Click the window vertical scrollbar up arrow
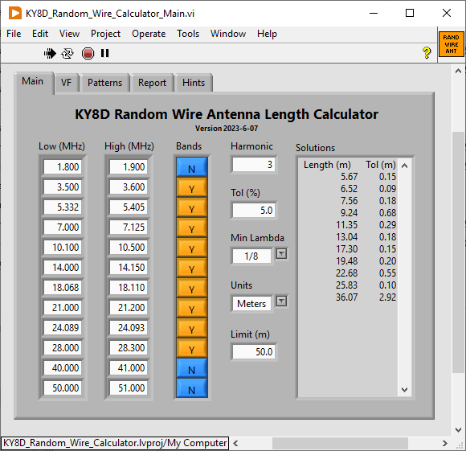Viewport: 466px width, 451px height. [458, 71]
